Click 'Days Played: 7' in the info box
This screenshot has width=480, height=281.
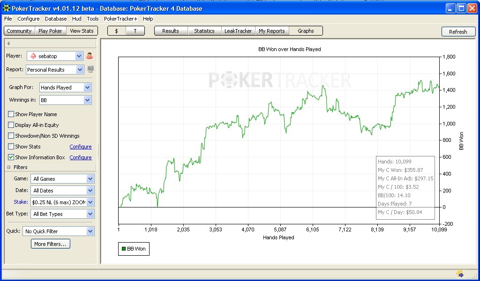click(395, 204)
